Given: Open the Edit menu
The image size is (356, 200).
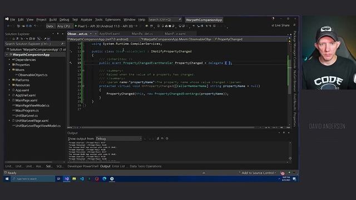Looking at the screenshot, I should [21, 20].
